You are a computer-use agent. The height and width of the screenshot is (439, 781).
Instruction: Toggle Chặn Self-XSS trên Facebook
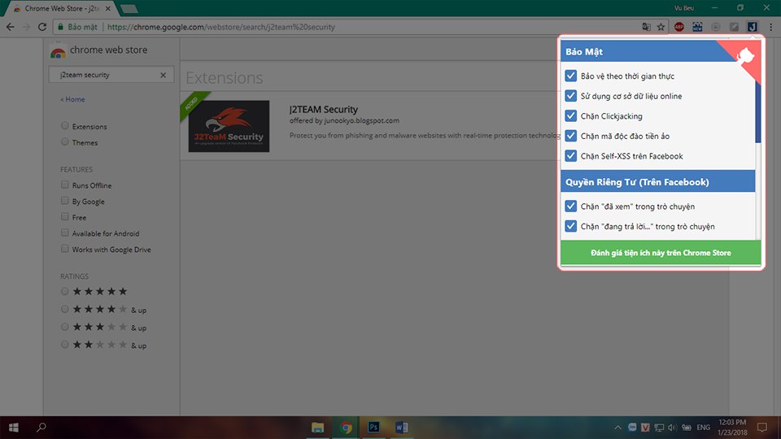tap(571, 155)
